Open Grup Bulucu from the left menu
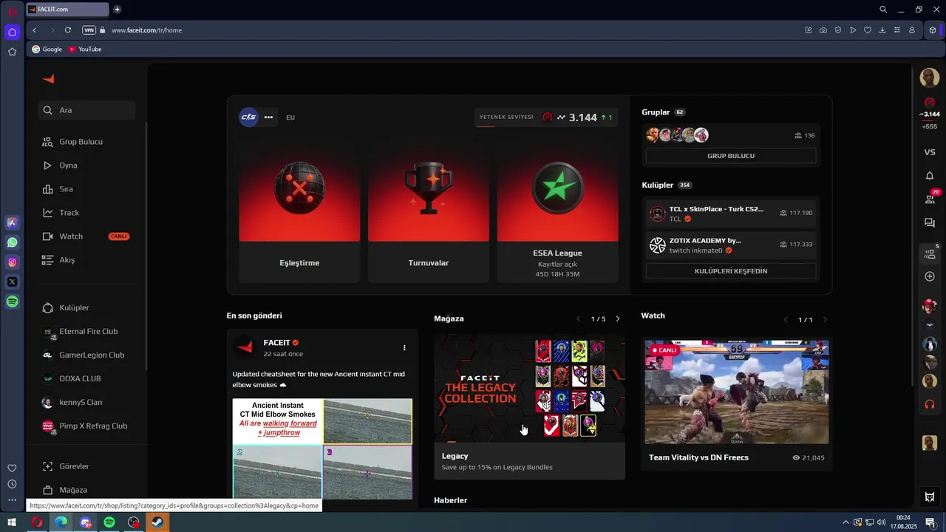The image size is (946, 532). [x=81, y=142]
